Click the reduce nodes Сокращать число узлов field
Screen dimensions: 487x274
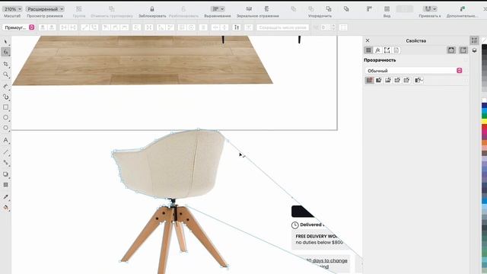[x=282, y=27]
